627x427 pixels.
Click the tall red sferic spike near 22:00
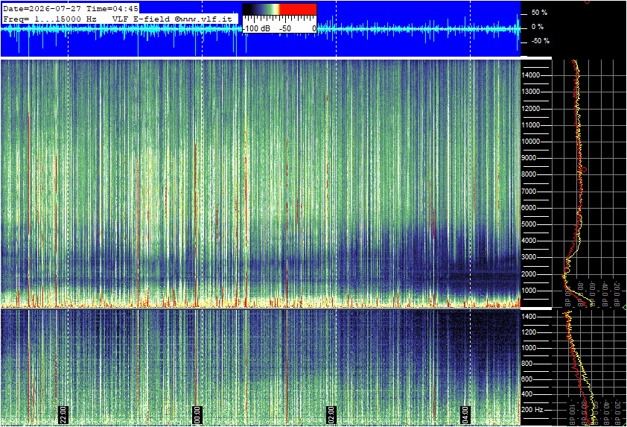coord(56,230)
